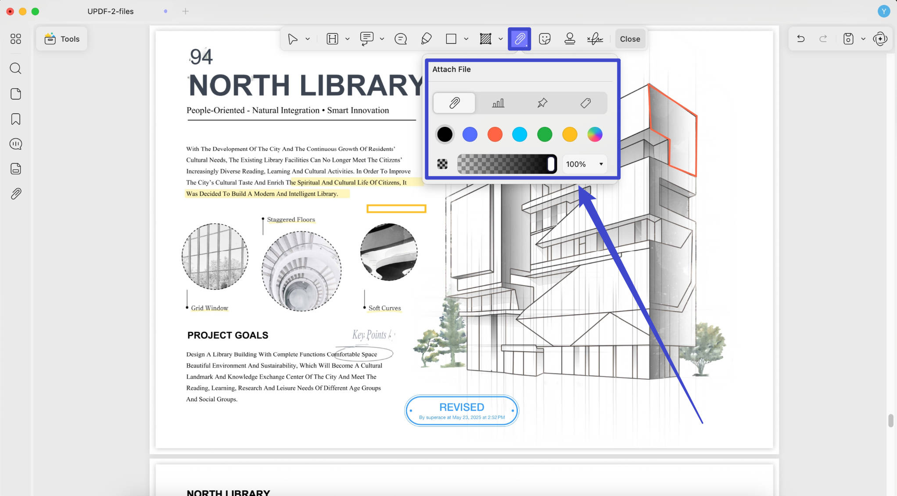The width and height of the screenshot is (897, 496).
Task: Expand the save options dropdown arrow
Action: 863,39
